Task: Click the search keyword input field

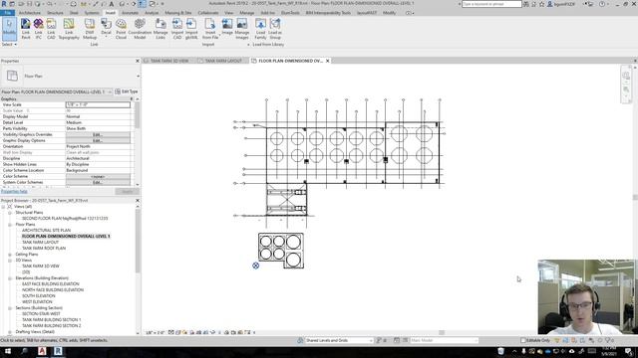Action: click(x=491, y=4)
